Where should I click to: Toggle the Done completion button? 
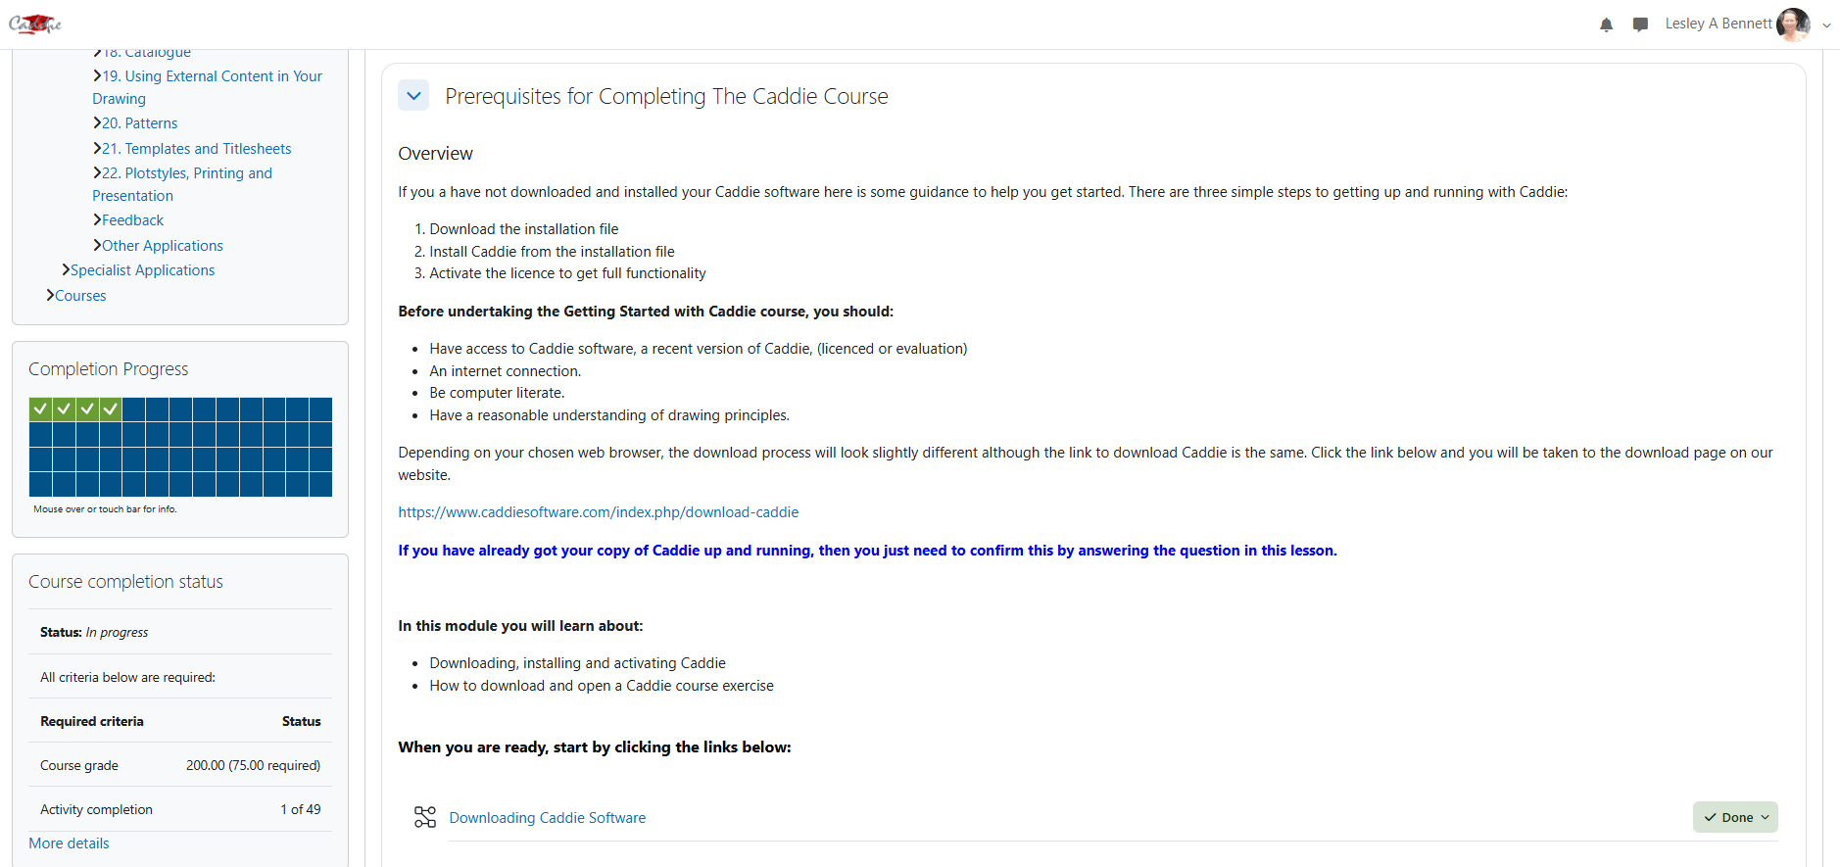(x=1735, y=817)
